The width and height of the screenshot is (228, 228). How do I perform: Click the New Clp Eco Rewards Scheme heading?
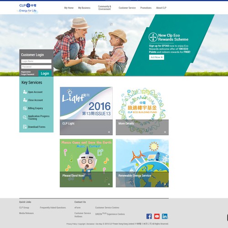click(x=173, y=37)
